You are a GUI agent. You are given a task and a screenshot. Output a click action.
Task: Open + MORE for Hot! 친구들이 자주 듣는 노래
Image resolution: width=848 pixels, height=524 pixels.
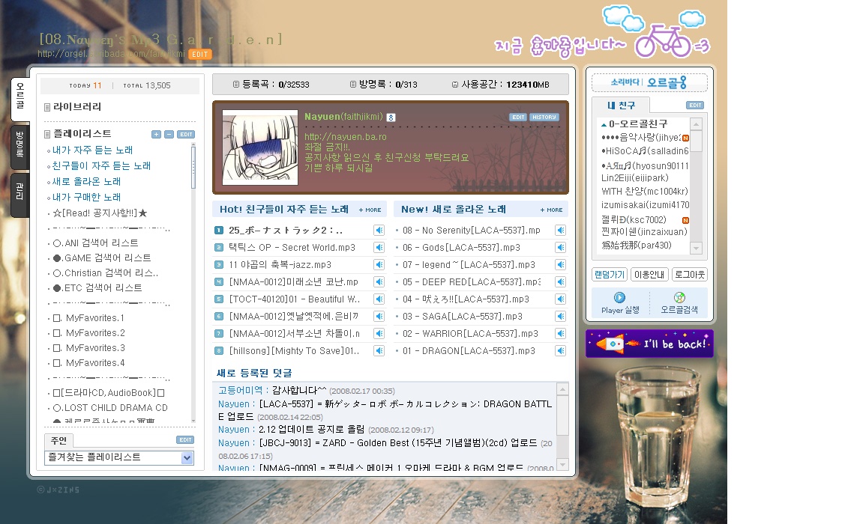click(x=370, y=210)
